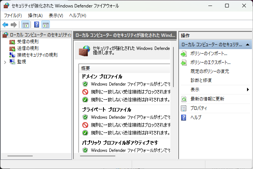
Task: Click the 接続セキュリティの規則 computers icon
Action: point(12,55)
